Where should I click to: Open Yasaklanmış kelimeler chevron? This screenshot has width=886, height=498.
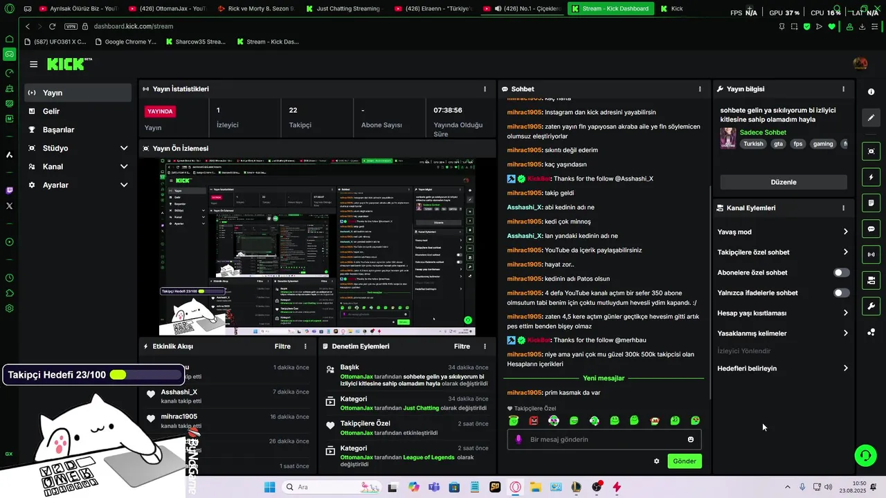(x=845, y=333)
